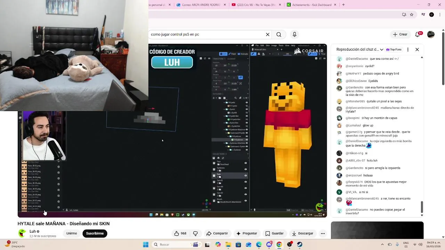Screen dimensions: 445x250
Task: Close the Correo ARON ANDRE tab
Action: (225, 5)
